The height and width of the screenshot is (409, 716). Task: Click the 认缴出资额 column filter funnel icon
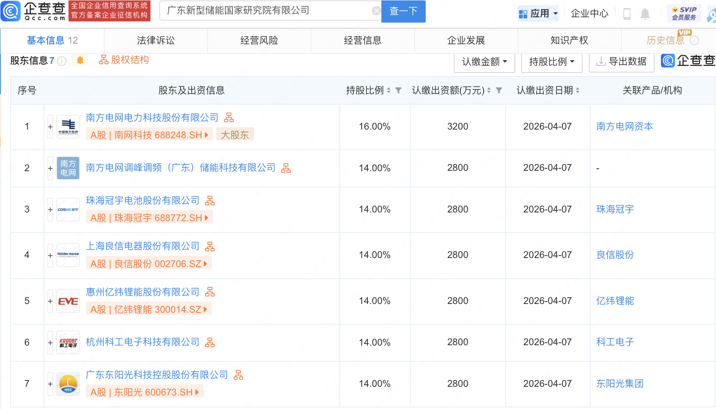tap(499, 90)
